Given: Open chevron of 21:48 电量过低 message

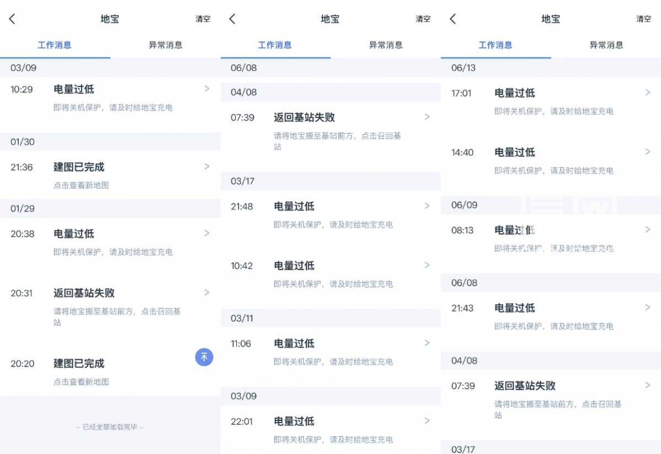Looking at the screenshot, I should [427, 206].
